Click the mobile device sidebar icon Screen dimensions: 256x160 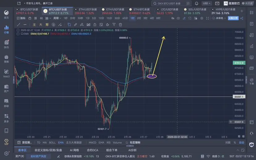point(6,131)
